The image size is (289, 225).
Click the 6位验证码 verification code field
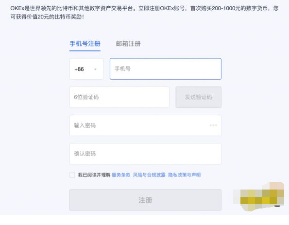click(119, 97)
